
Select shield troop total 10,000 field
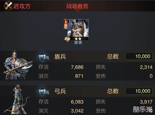click(139, 56)
